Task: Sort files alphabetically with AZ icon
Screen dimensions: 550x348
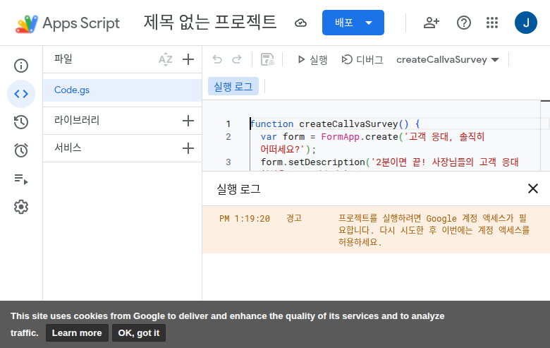Action: point(165,59)
